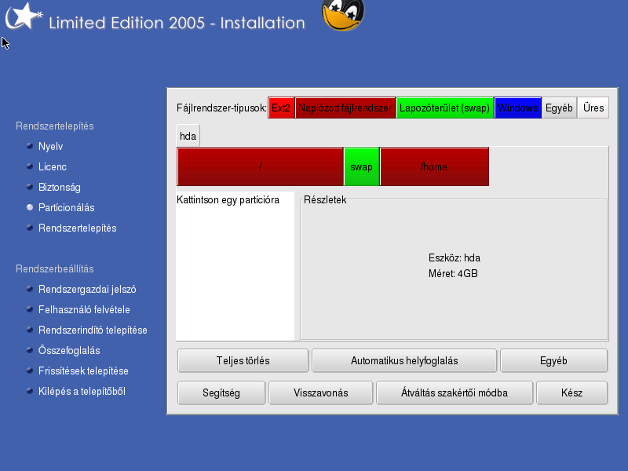The image size is (628, 471).
Task: Click the Rendszerindító telepítése step
Action: 93,330
